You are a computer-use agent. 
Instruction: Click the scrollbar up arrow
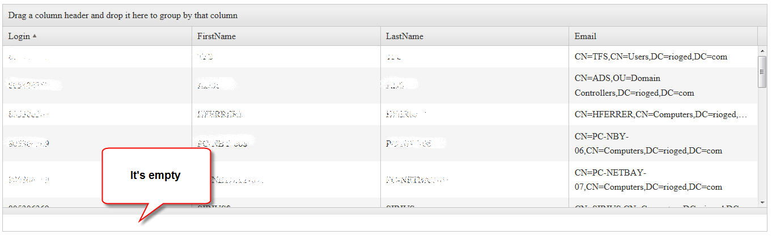(x=762, y=52)
